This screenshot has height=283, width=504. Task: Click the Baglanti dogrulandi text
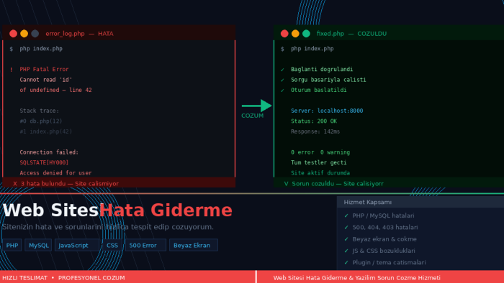[x=322, y=69]
